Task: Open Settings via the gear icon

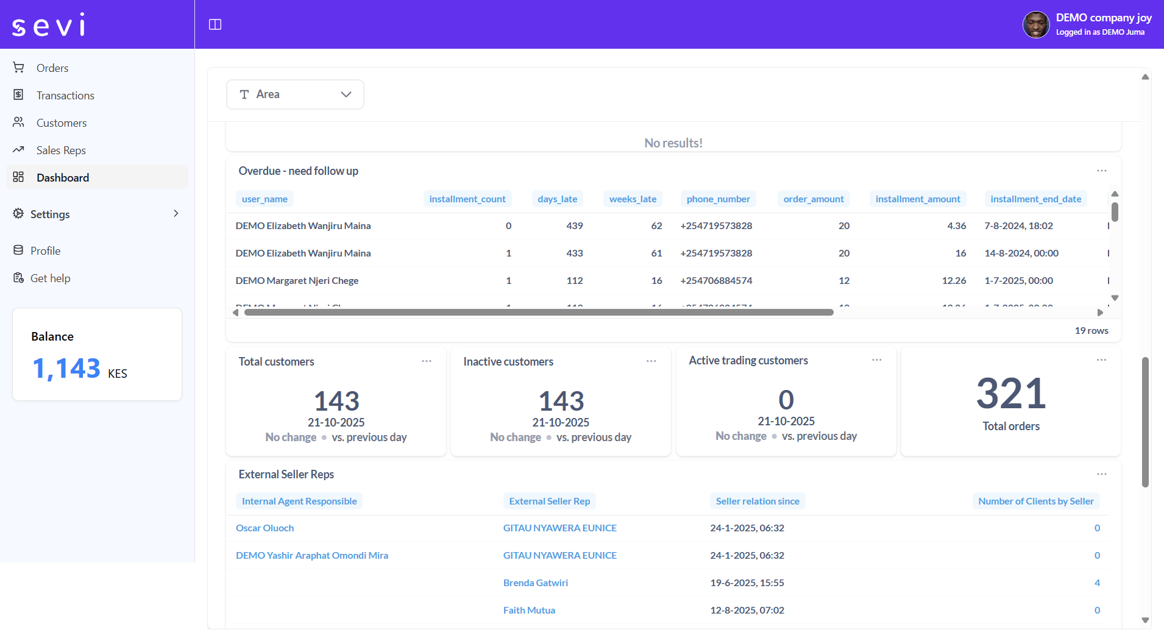Action: coord(19,214)
